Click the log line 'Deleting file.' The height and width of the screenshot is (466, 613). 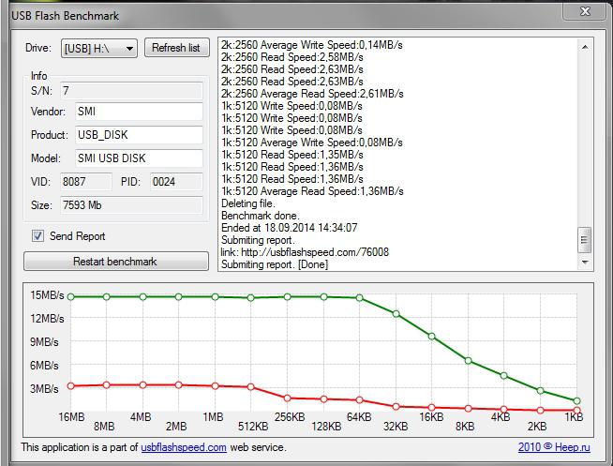248,203
